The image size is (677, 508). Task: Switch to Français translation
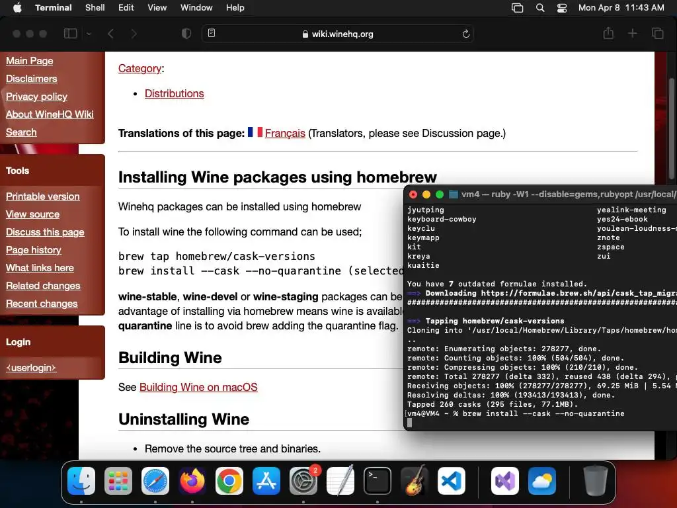click(285, 134)
